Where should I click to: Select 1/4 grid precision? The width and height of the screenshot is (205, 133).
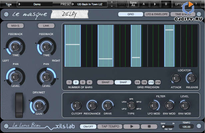137,82
